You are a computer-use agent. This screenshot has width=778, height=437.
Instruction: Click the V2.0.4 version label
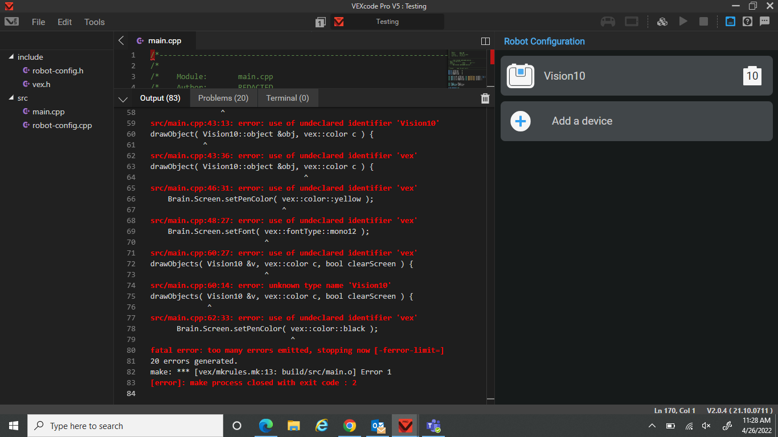pos(740,410)
